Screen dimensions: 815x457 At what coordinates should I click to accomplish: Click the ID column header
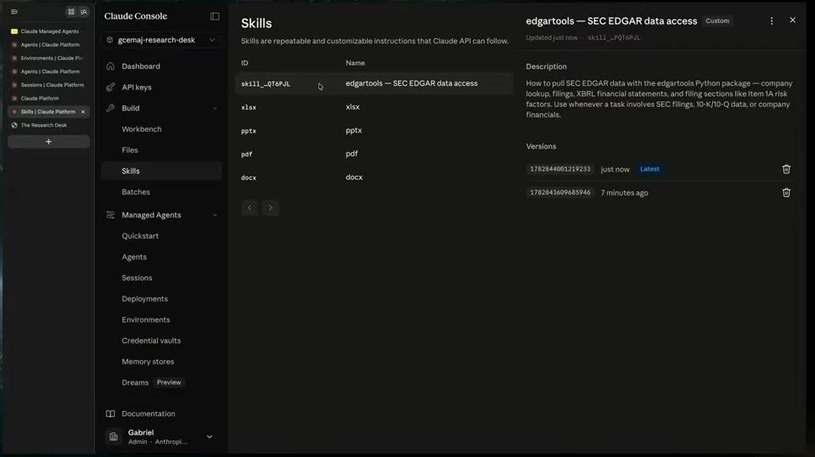point(244,63)
